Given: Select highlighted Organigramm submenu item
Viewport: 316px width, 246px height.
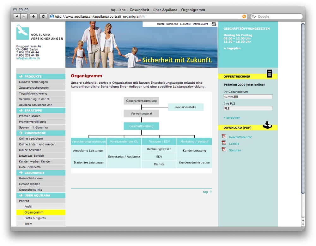Looking at the screenshot, I should point(41,212).
